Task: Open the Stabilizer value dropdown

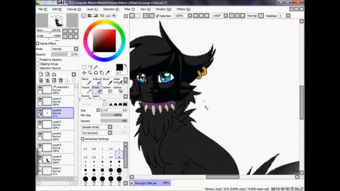Action: [x=288, y=16]
